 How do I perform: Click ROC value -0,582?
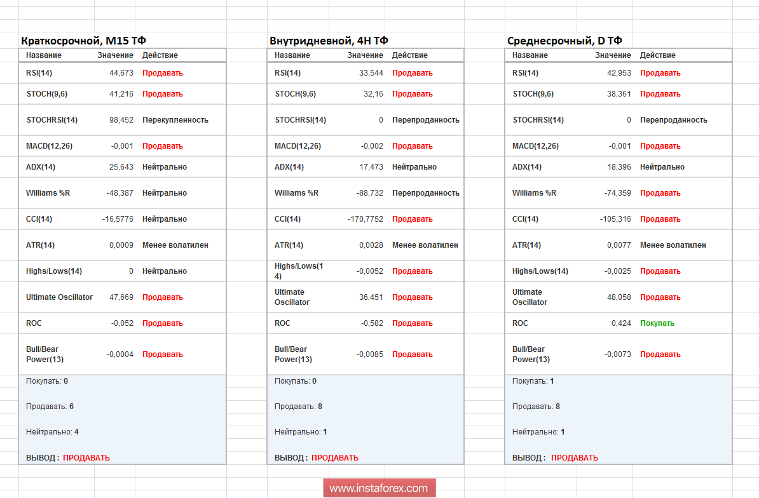[372, 323]
